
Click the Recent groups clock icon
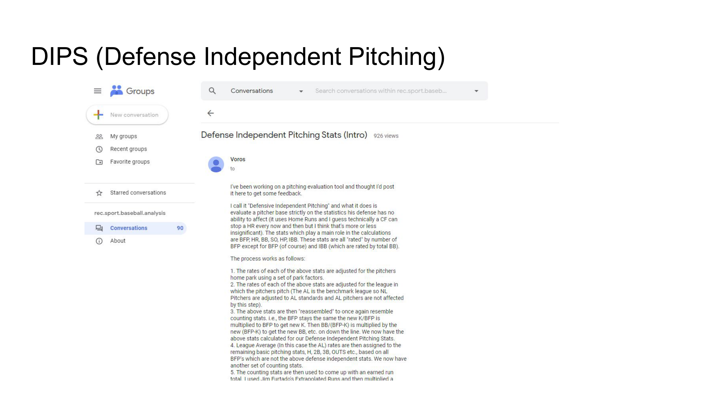click(x=99, y=149)
